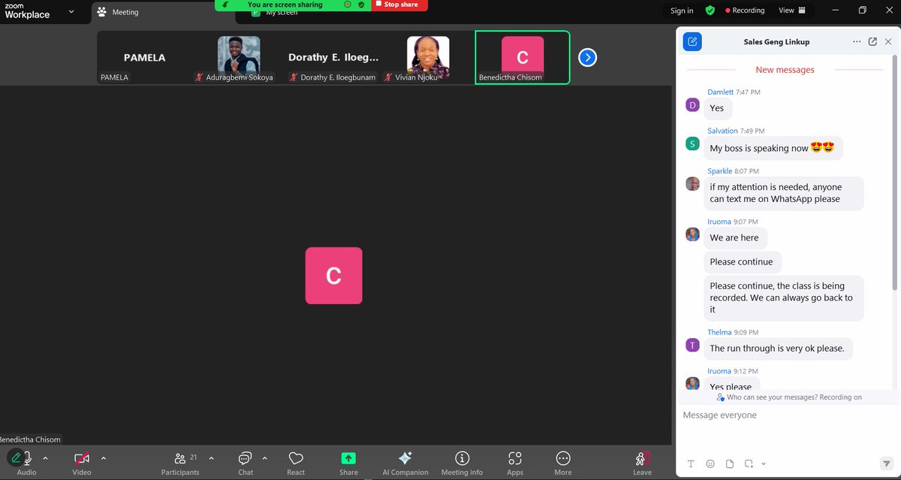Open the Participants panel
The width and height of the screenshot is (901, 480).
click(180, 459)
